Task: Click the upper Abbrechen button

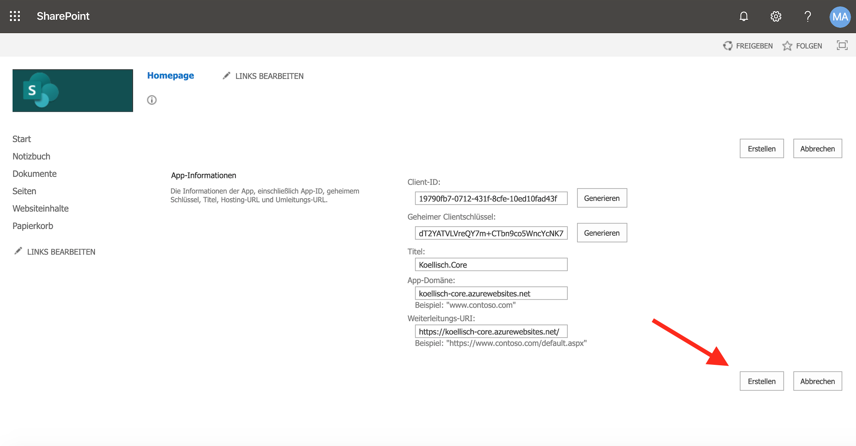Action: (817, 149)
